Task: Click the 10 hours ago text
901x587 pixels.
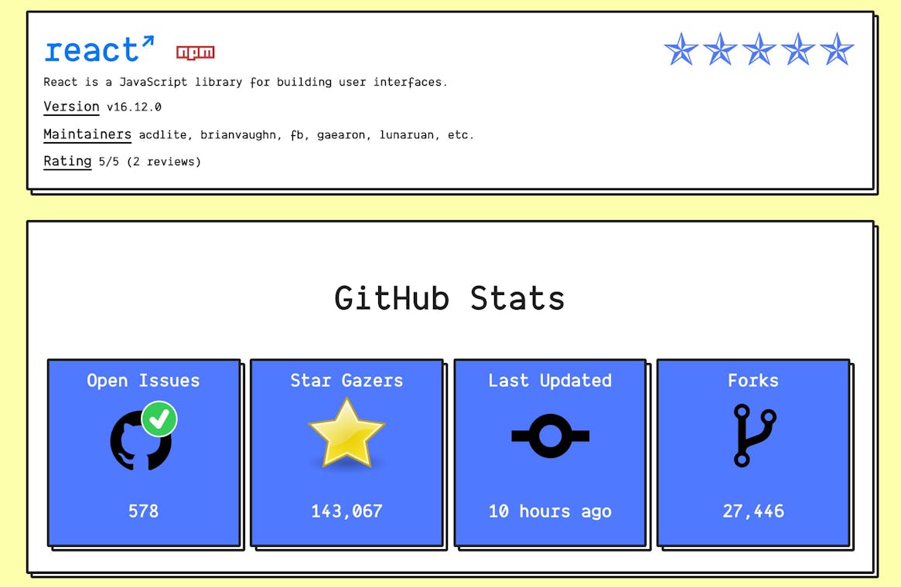Action: (x=550, y=511)
